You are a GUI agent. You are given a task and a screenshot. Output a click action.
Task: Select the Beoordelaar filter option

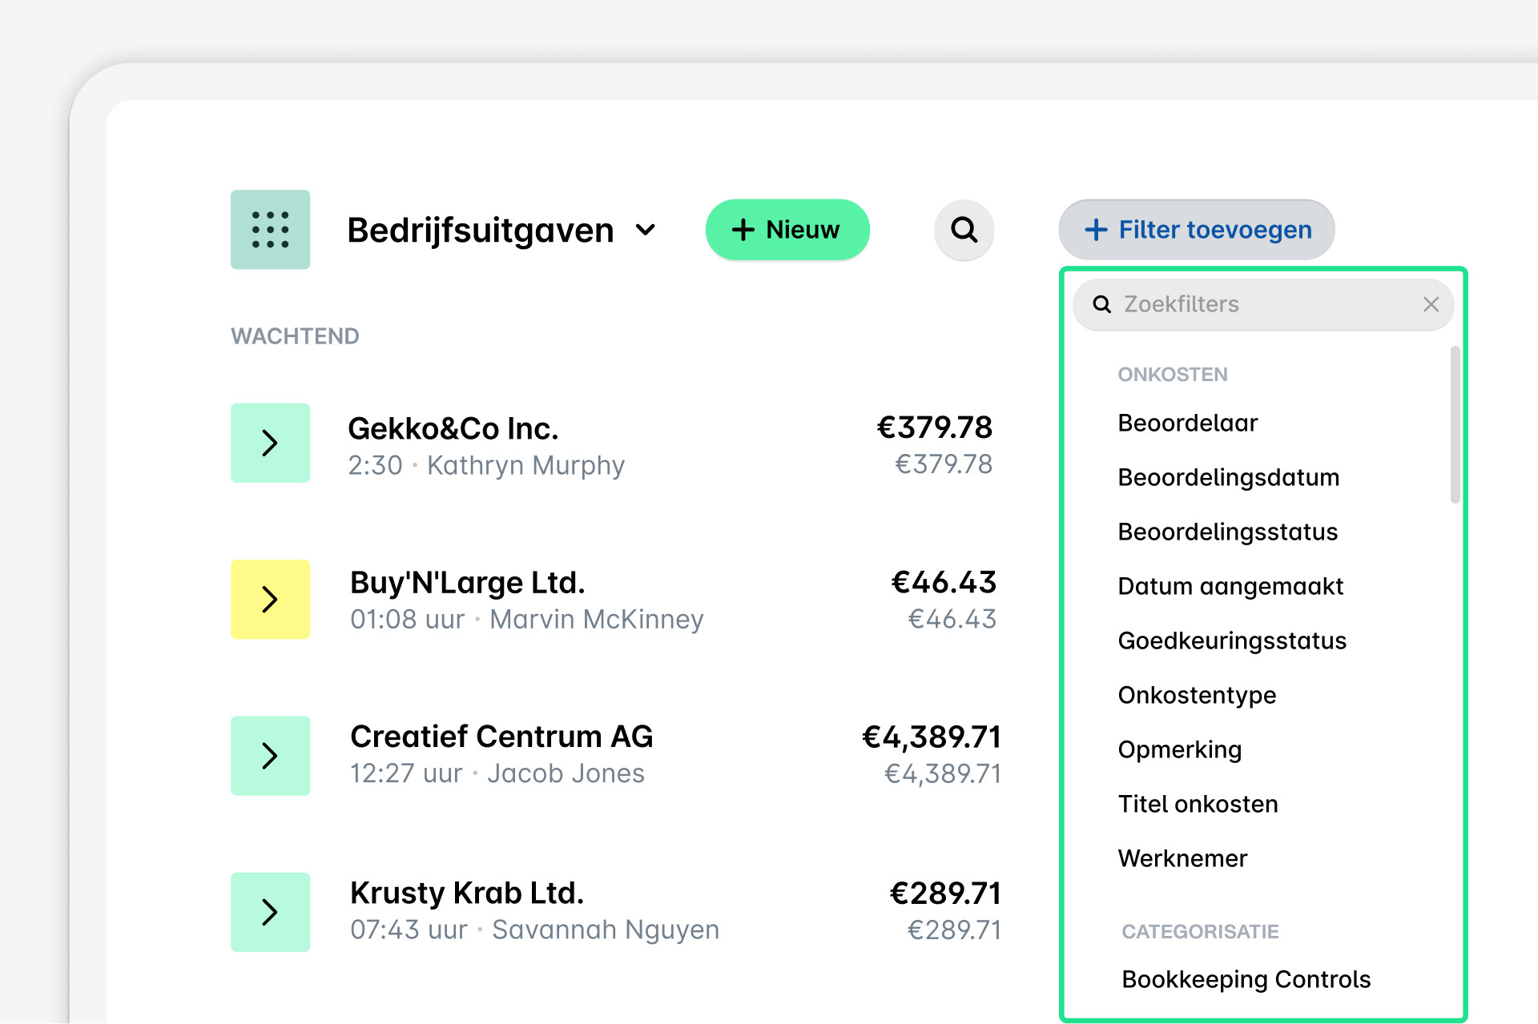click(1187, 423)
